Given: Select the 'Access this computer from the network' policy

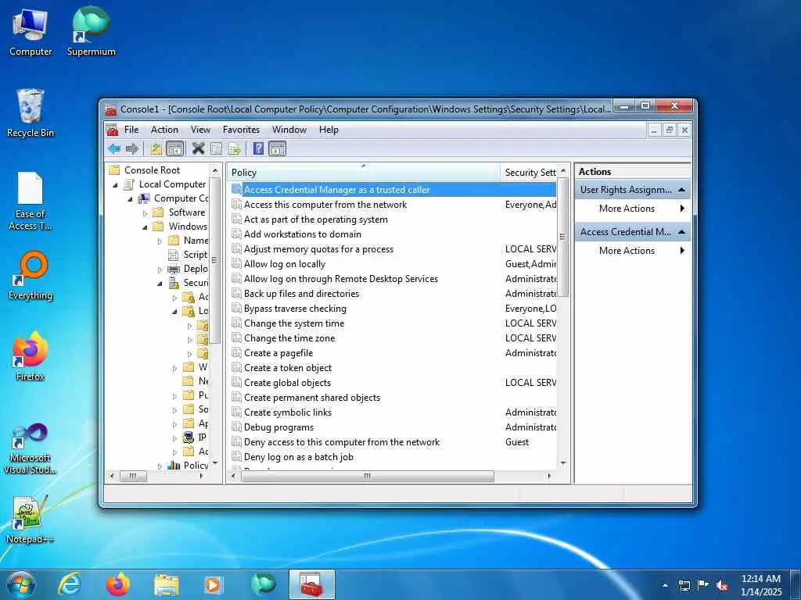Looking at the screenshot, I should click(325, 205).
